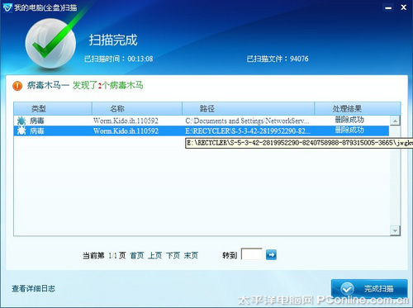Image resolution: width=413 pixels, height=308 pixels.
Task: Click the orange warning icon beside 病毒木马
Action: (17, 86)
